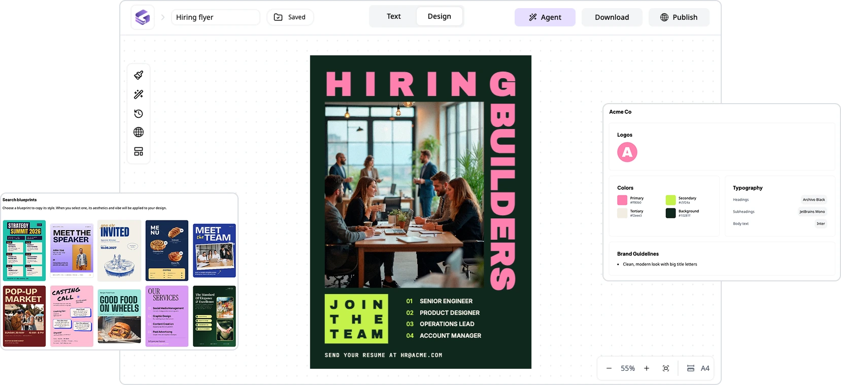Pick the Secondary lime color swatch
This screenshot has width=841, height=385.
[671, 200]
